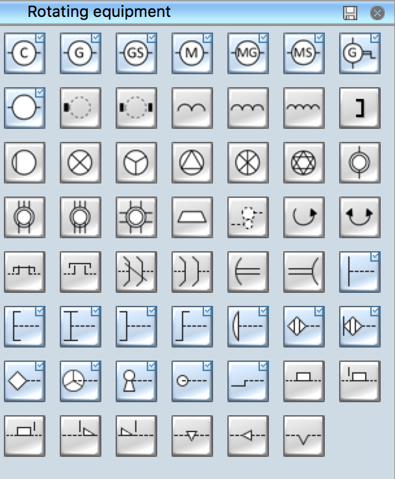Image resolution: width=395 pixels, height=479 pixels.
Task: Pick the double lines ending in right arc
Action: tap(304, 272)
